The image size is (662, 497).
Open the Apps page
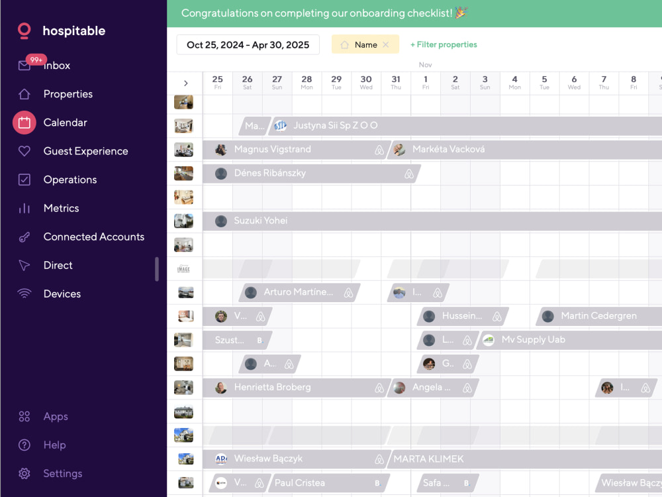tap(56, 416)
